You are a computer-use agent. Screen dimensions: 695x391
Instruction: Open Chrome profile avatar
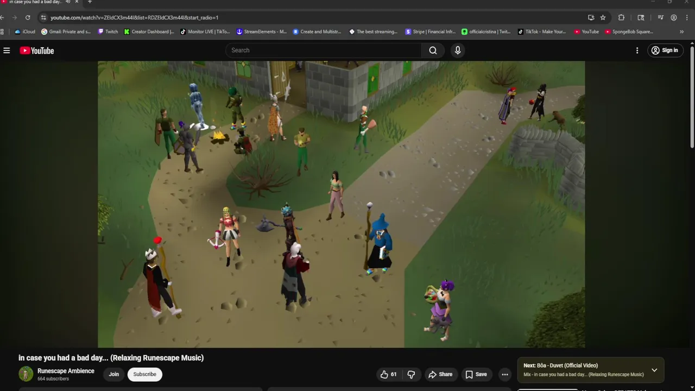coord(674,17)
